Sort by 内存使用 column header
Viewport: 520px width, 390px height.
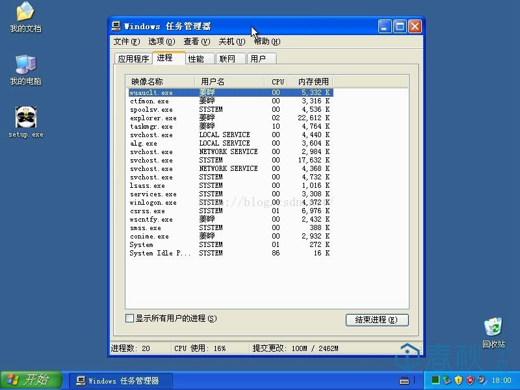310,82
